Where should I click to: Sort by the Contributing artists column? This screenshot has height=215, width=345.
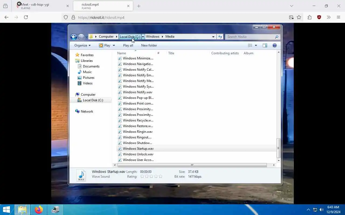coord(225,53)
